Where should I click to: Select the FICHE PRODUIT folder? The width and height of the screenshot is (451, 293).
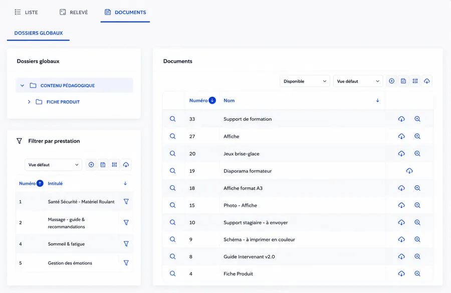tap(63, 102)
